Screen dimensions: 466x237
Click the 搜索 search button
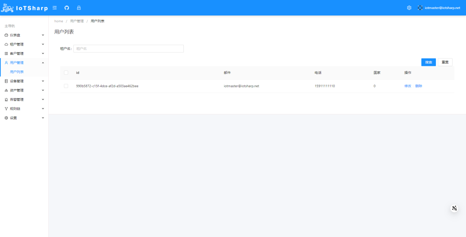click(428, 62)
